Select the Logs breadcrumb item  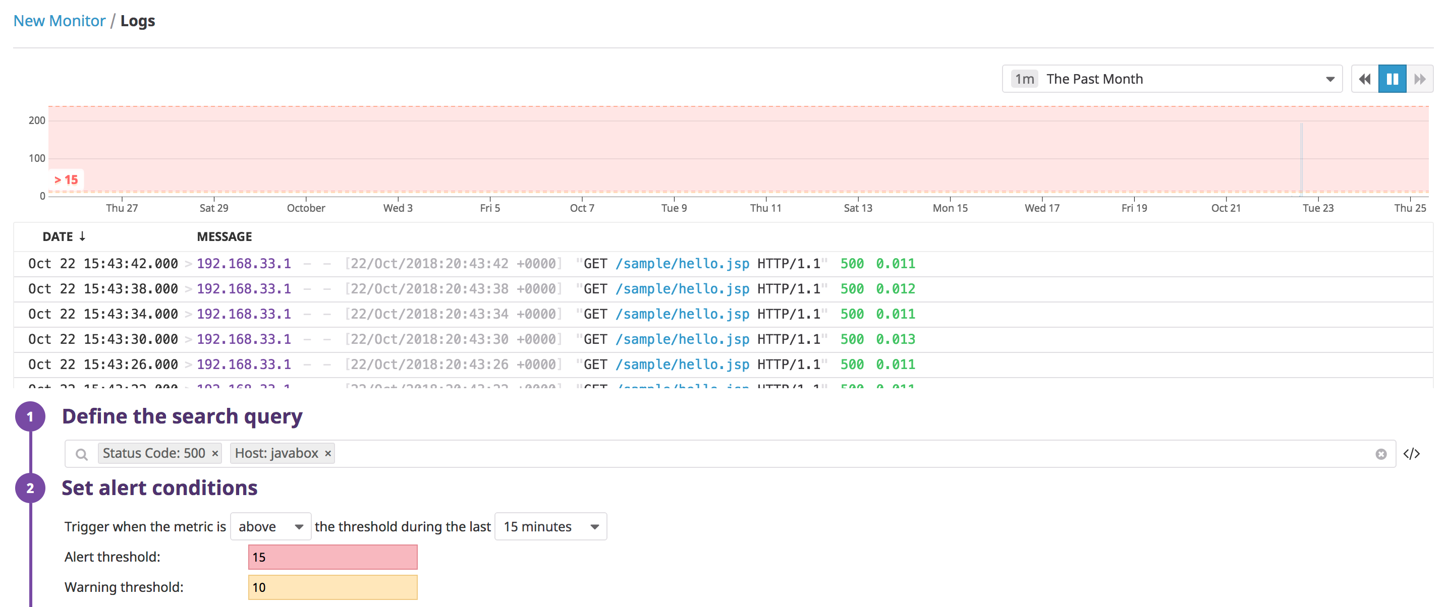[x=138, y=20]
